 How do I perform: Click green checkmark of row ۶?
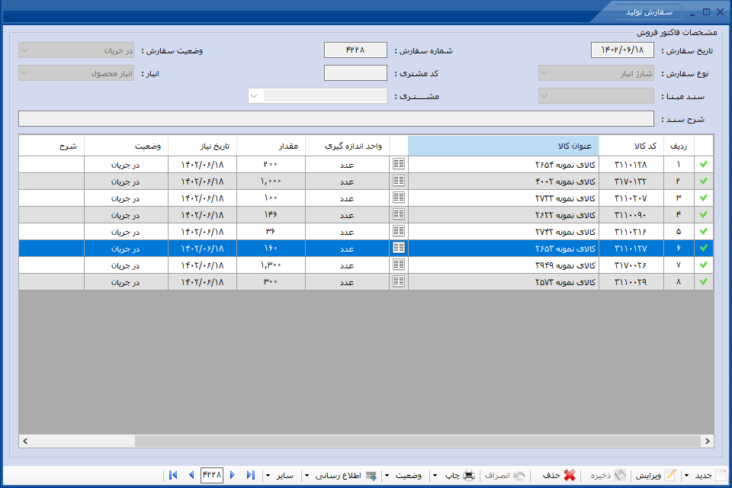tap(704, 248)
